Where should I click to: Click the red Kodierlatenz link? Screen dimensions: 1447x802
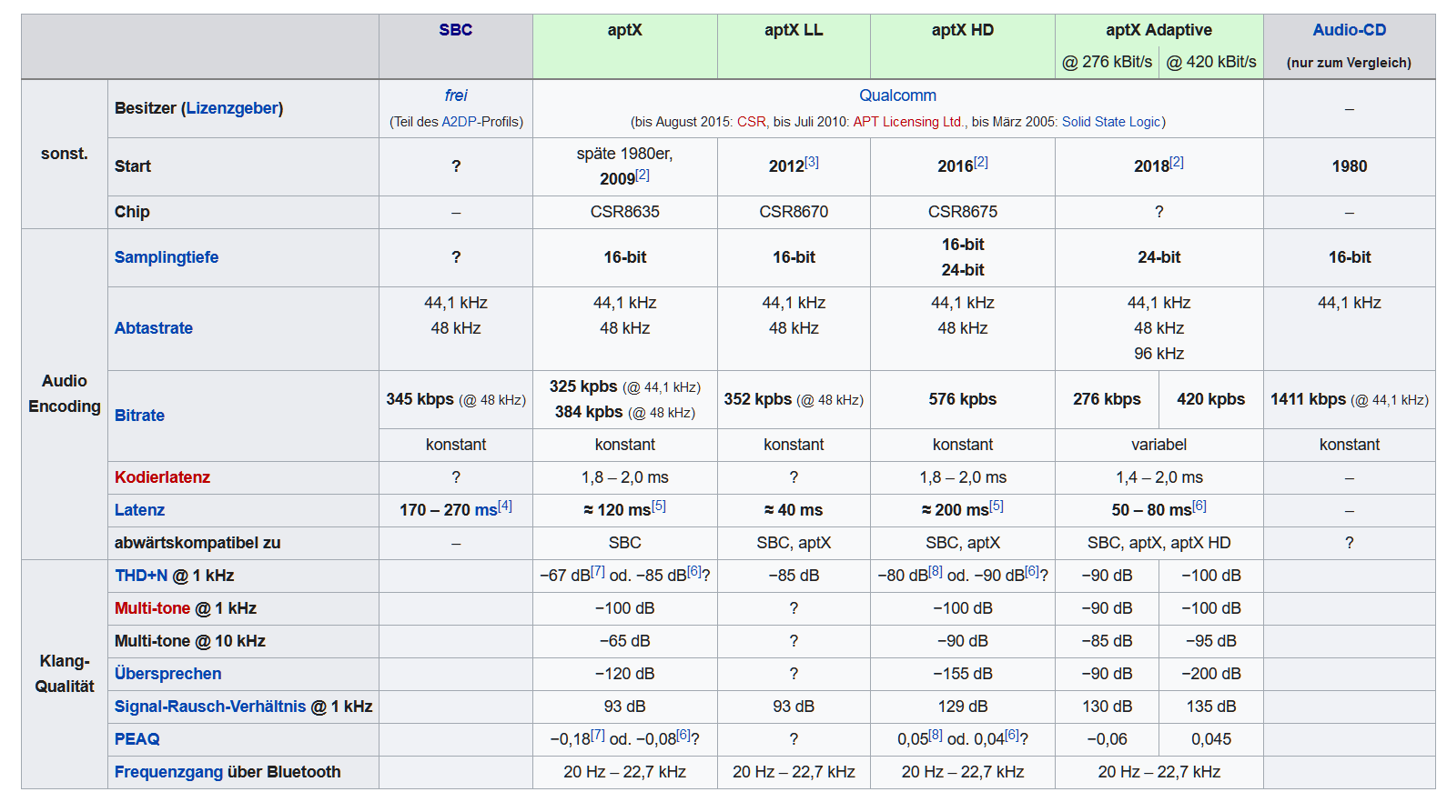tap(162, 477)
